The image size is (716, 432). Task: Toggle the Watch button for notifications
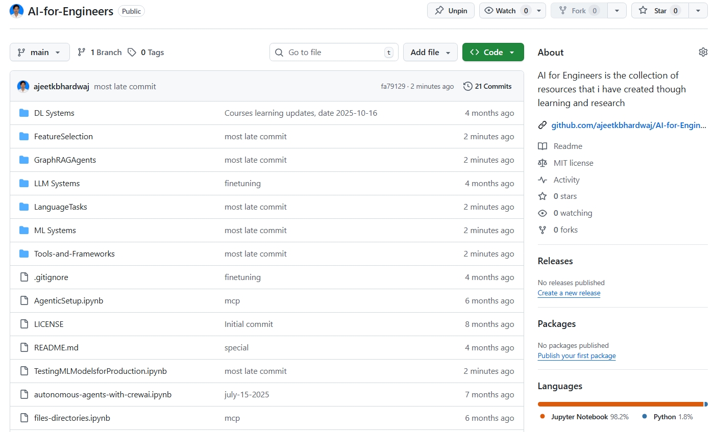pyautogui.click(x=506, y=11)
